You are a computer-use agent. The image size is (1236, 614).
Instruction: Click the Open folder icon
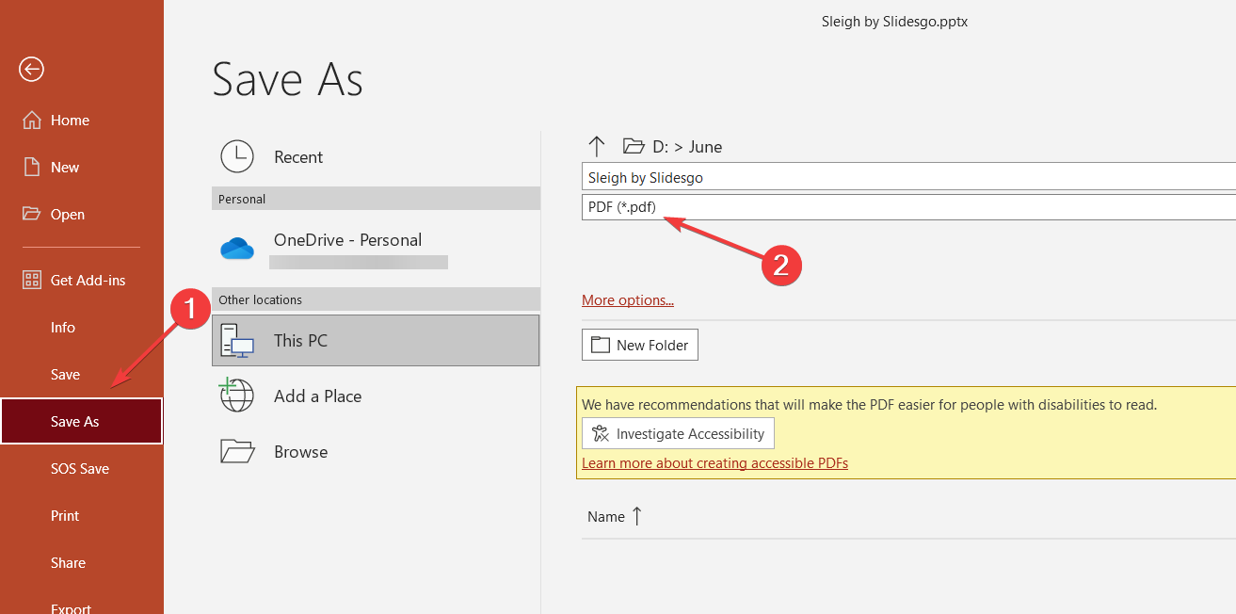tap(32, 214)
